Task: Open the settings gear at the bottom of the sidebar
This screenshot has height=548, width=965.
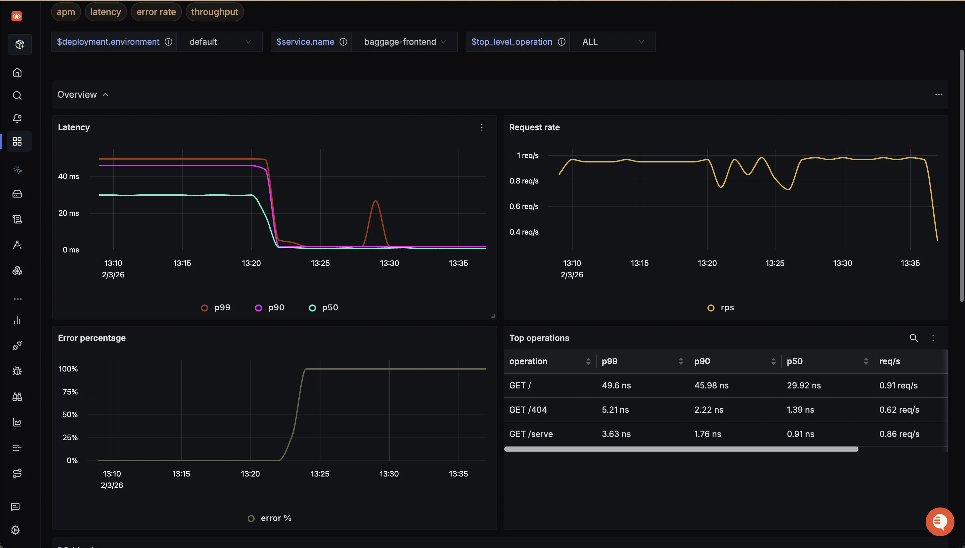Action: [15, 530]
